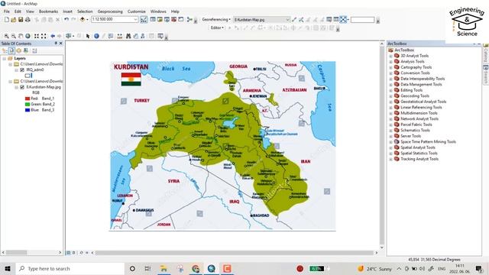Open an existing map document icon
Screen dimensions: 489x275
[x=14, y=20]
